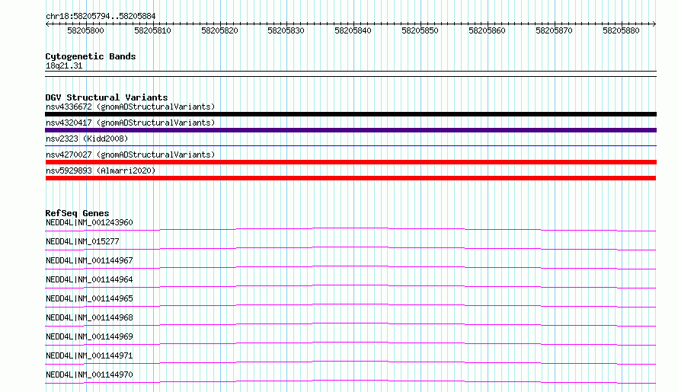This screenshot has height=392, width=678.
Task: Click the magenta NM_001243960 gene line
Action: point(350,228)
